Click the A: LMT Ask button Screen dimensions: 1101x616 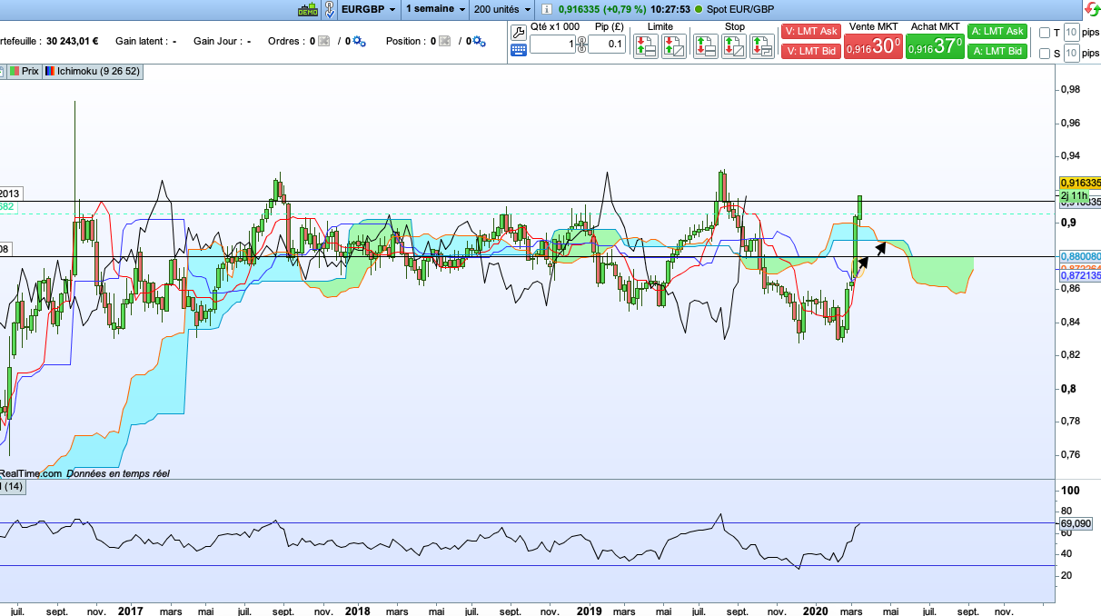pos(997,32)
